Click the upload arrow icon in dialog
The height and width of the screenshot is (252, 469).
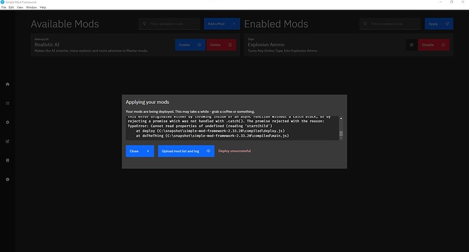click(208, 151)
